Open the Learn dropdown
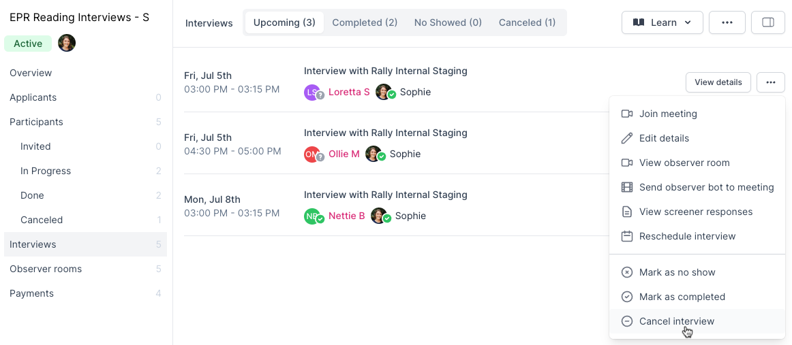Viewport: 792px width, 345px height. pyautogui.click(x=662, y=22)
